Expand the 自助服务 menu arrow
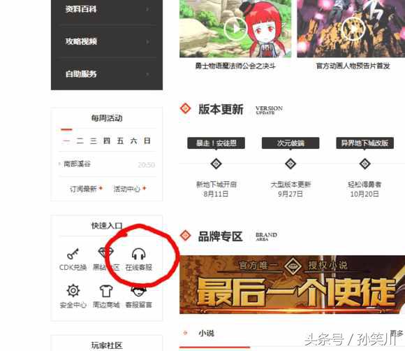This screenshot has width=405, height=351. coord(147,75)
